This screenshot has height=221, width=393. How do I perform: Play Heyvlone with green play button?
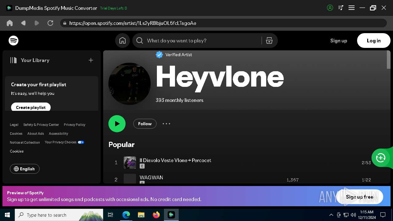(117, 124)
